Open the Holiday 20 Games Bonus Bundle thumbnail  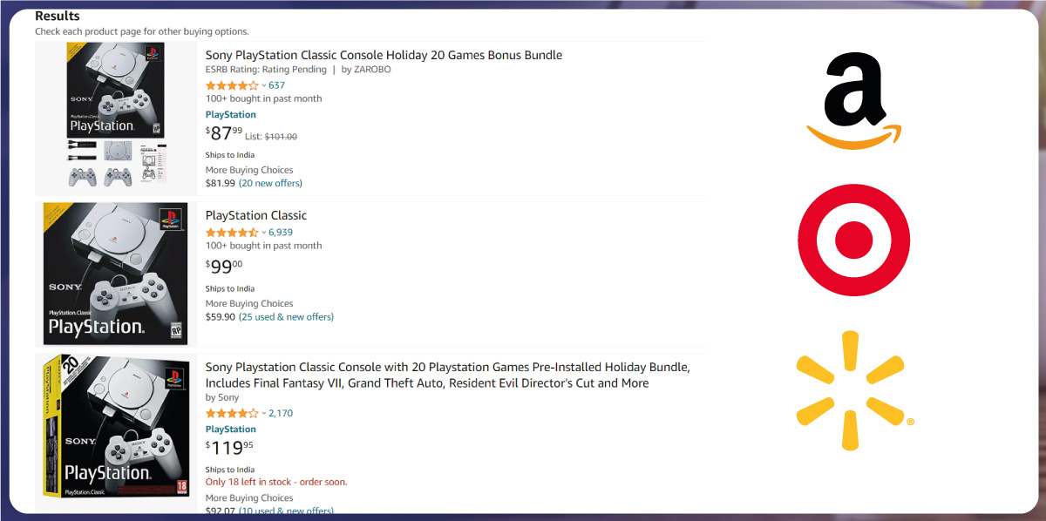(x=116, y=118)
